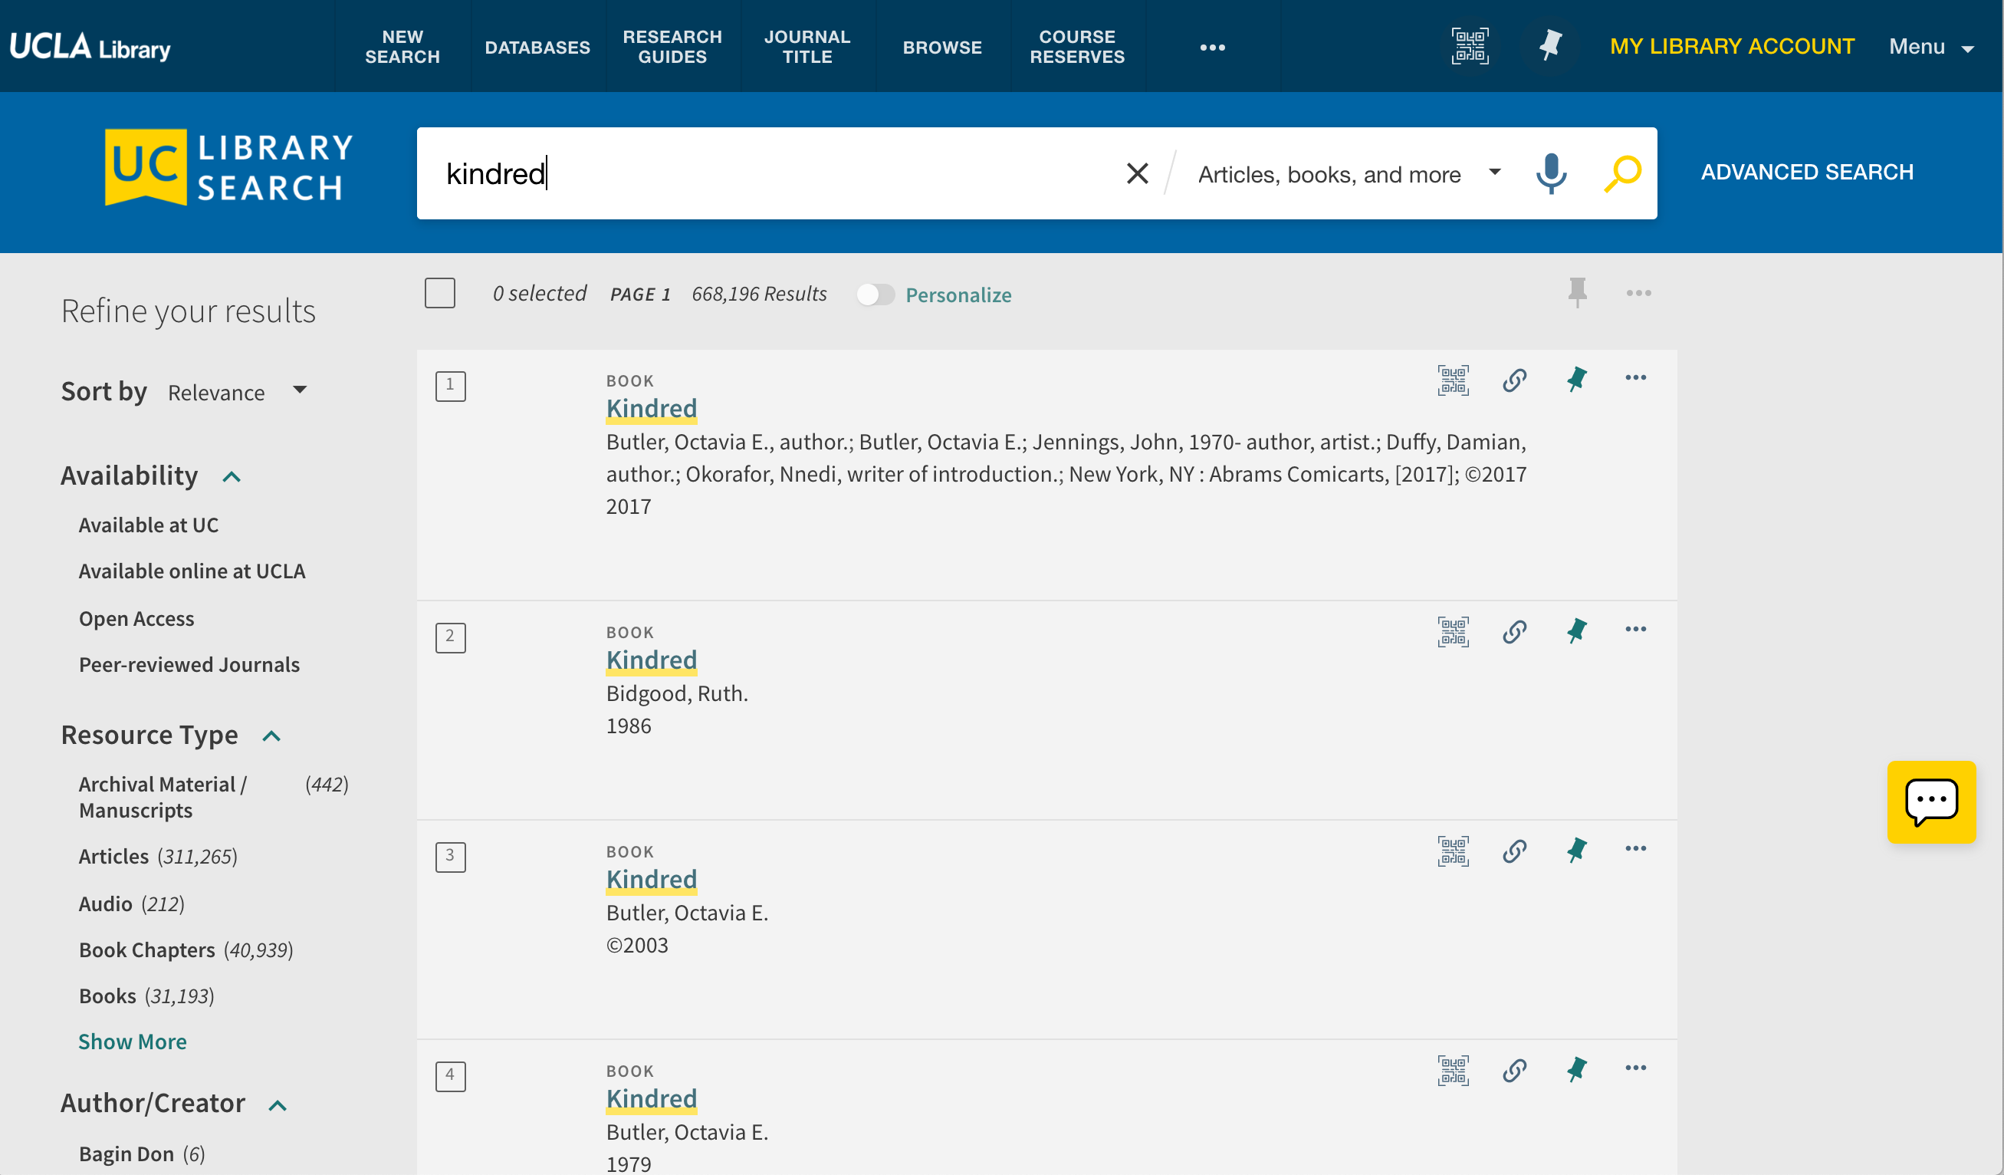
Task: Click the Advanced Search link
Action: click(x=1807, y=173)
